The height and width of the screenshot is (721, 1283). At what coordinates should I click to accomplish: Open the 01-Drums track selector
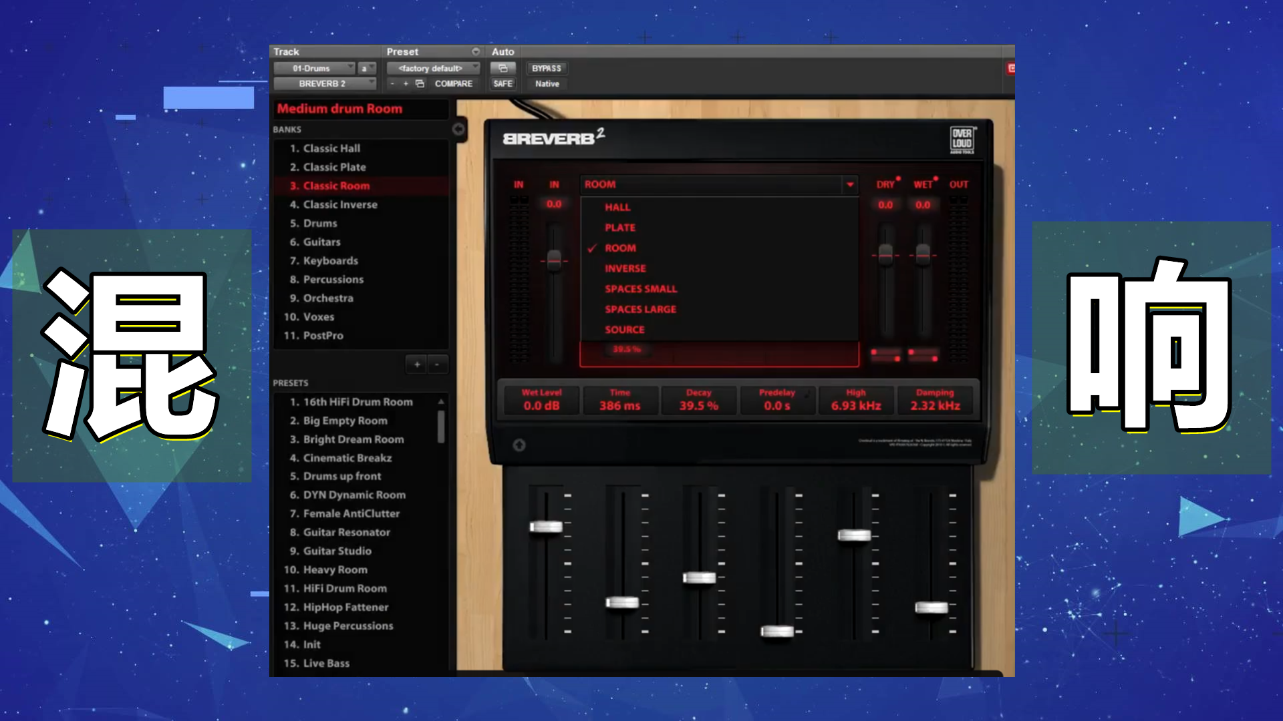point(313,68)
